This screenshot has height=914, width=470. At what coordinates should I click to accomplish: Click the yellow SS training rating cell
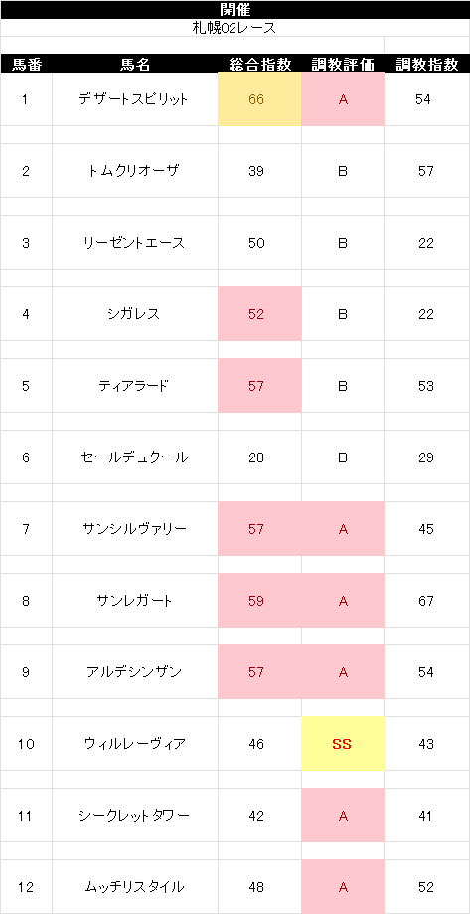pos(343,744)
